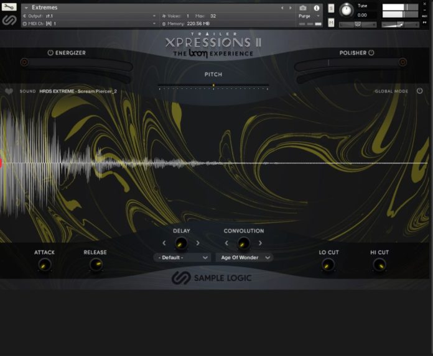Click the Hi Cut knob
This screenshot has height=356, width=433.
pos(379,265)
